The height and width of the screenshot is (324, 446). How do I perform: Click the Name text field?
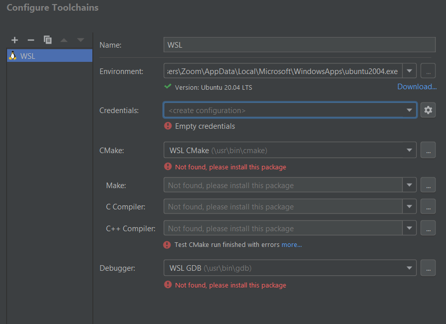click(299, 45)
